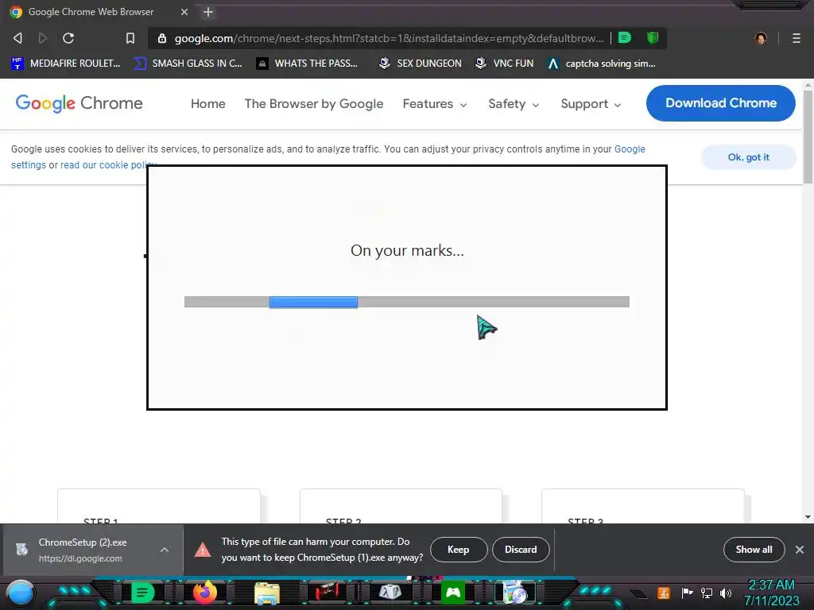Close the Google Chrome Web Browser tab

pyautogui.click(x=184, y=12)
